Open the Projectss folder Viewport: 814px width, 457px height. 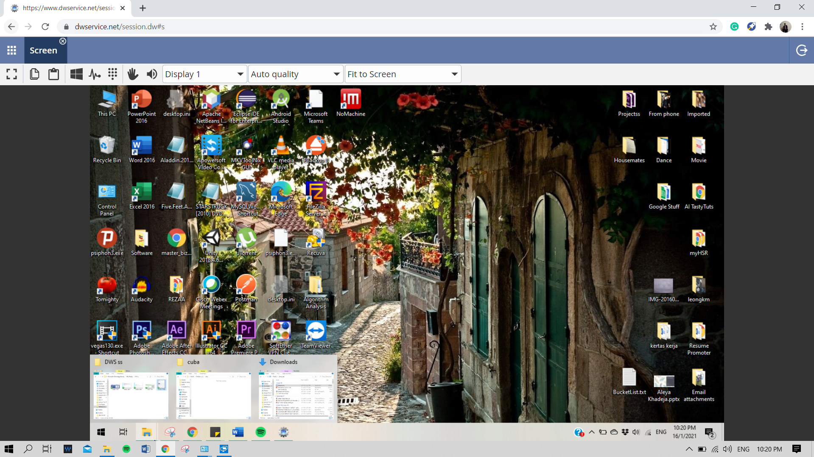(x=629, y=103)
